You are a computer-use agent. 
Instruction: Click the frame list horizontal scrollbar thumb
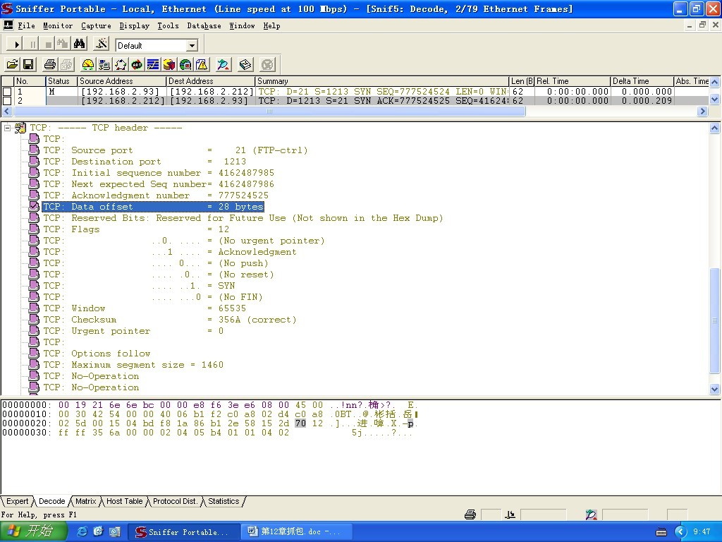(x=269, y=111)
